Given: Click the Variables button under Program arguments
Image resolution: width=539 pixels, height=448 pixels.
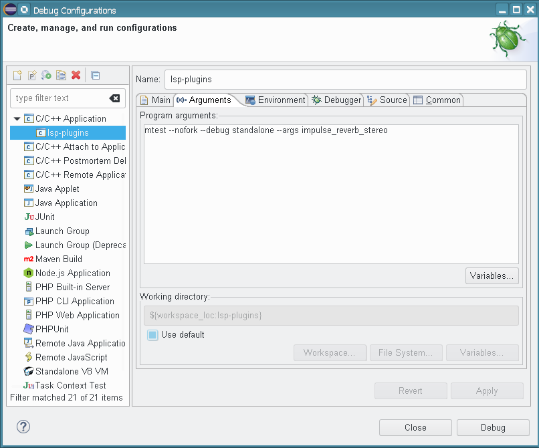Looking at the screenshot, I should (492, 275).
